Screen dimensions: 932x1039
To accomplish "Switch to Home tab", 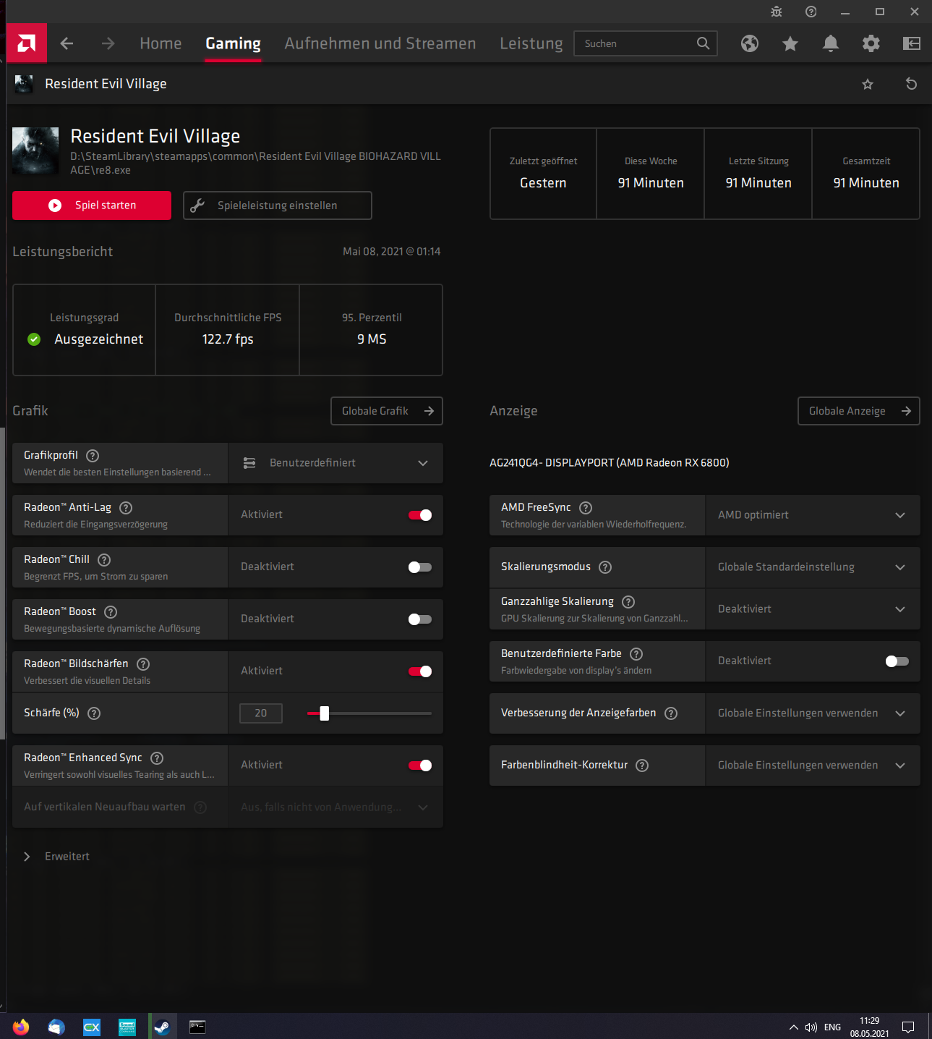I will pos(161,43).
